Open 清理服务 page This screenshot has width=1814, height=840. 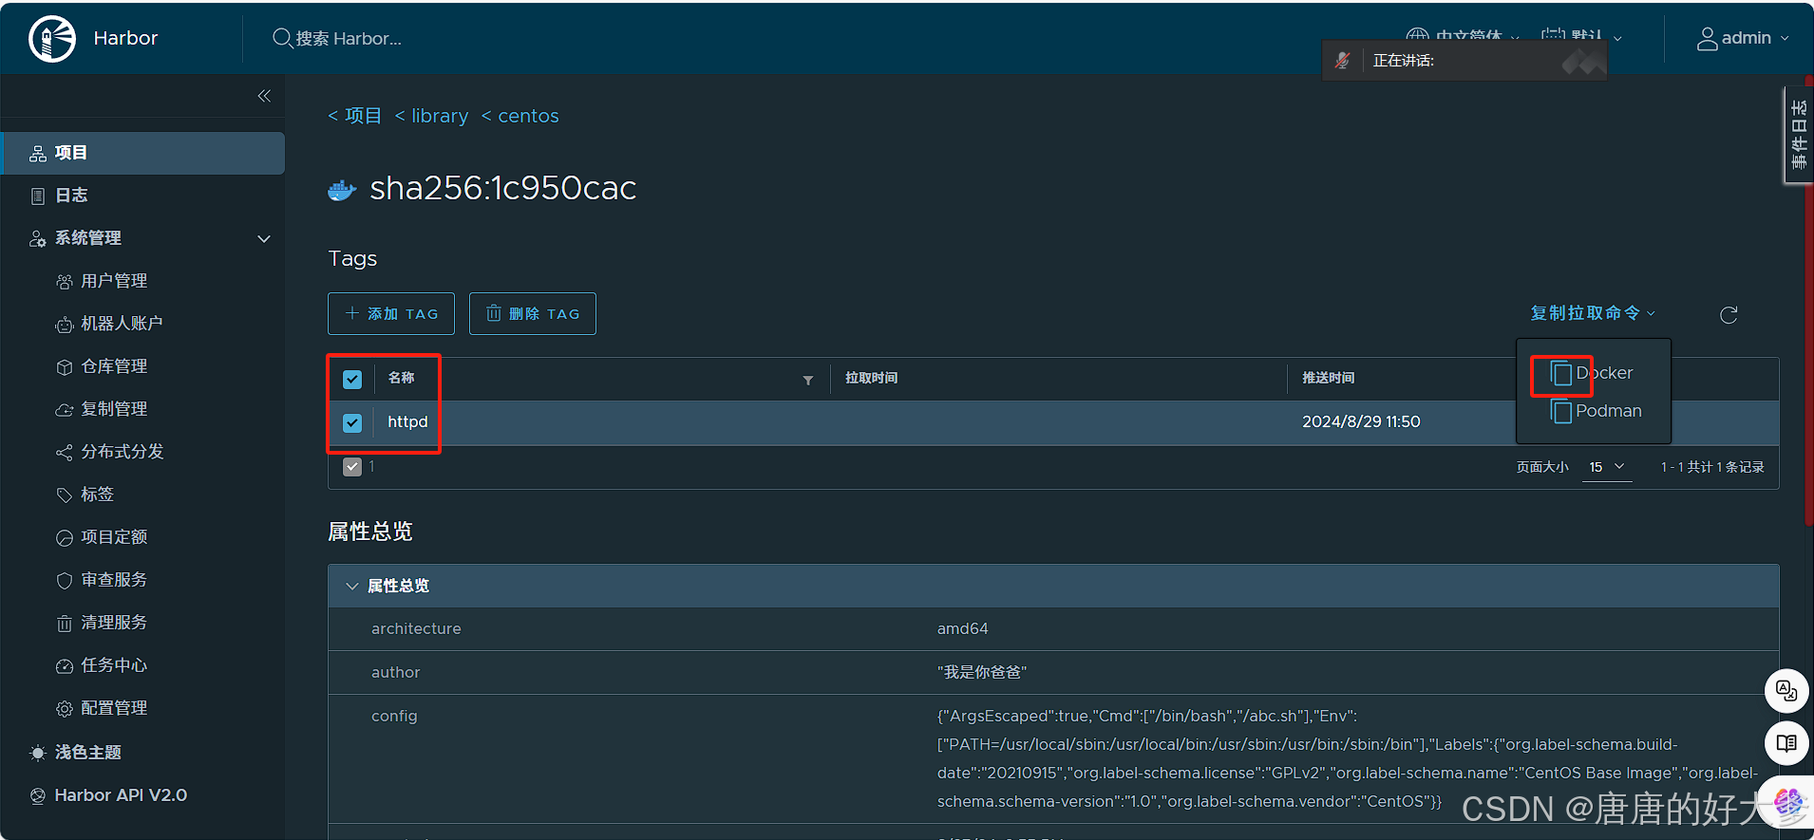pos(114,623)
